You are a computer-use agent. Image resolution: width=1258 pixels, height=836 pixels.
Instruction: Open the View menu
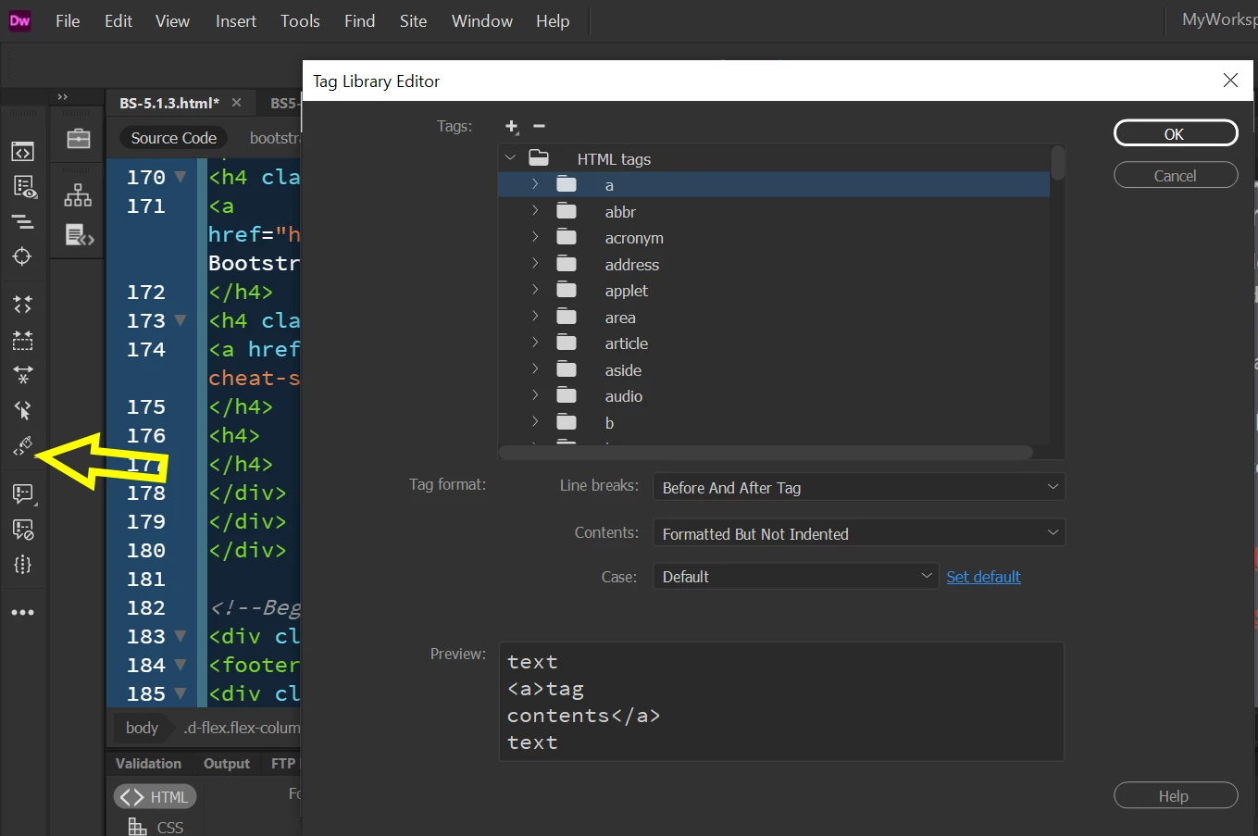pos(172,20)
